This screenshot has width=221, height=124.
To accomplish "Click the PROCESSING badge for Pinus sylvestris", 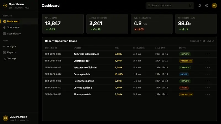I will (186, 95).
